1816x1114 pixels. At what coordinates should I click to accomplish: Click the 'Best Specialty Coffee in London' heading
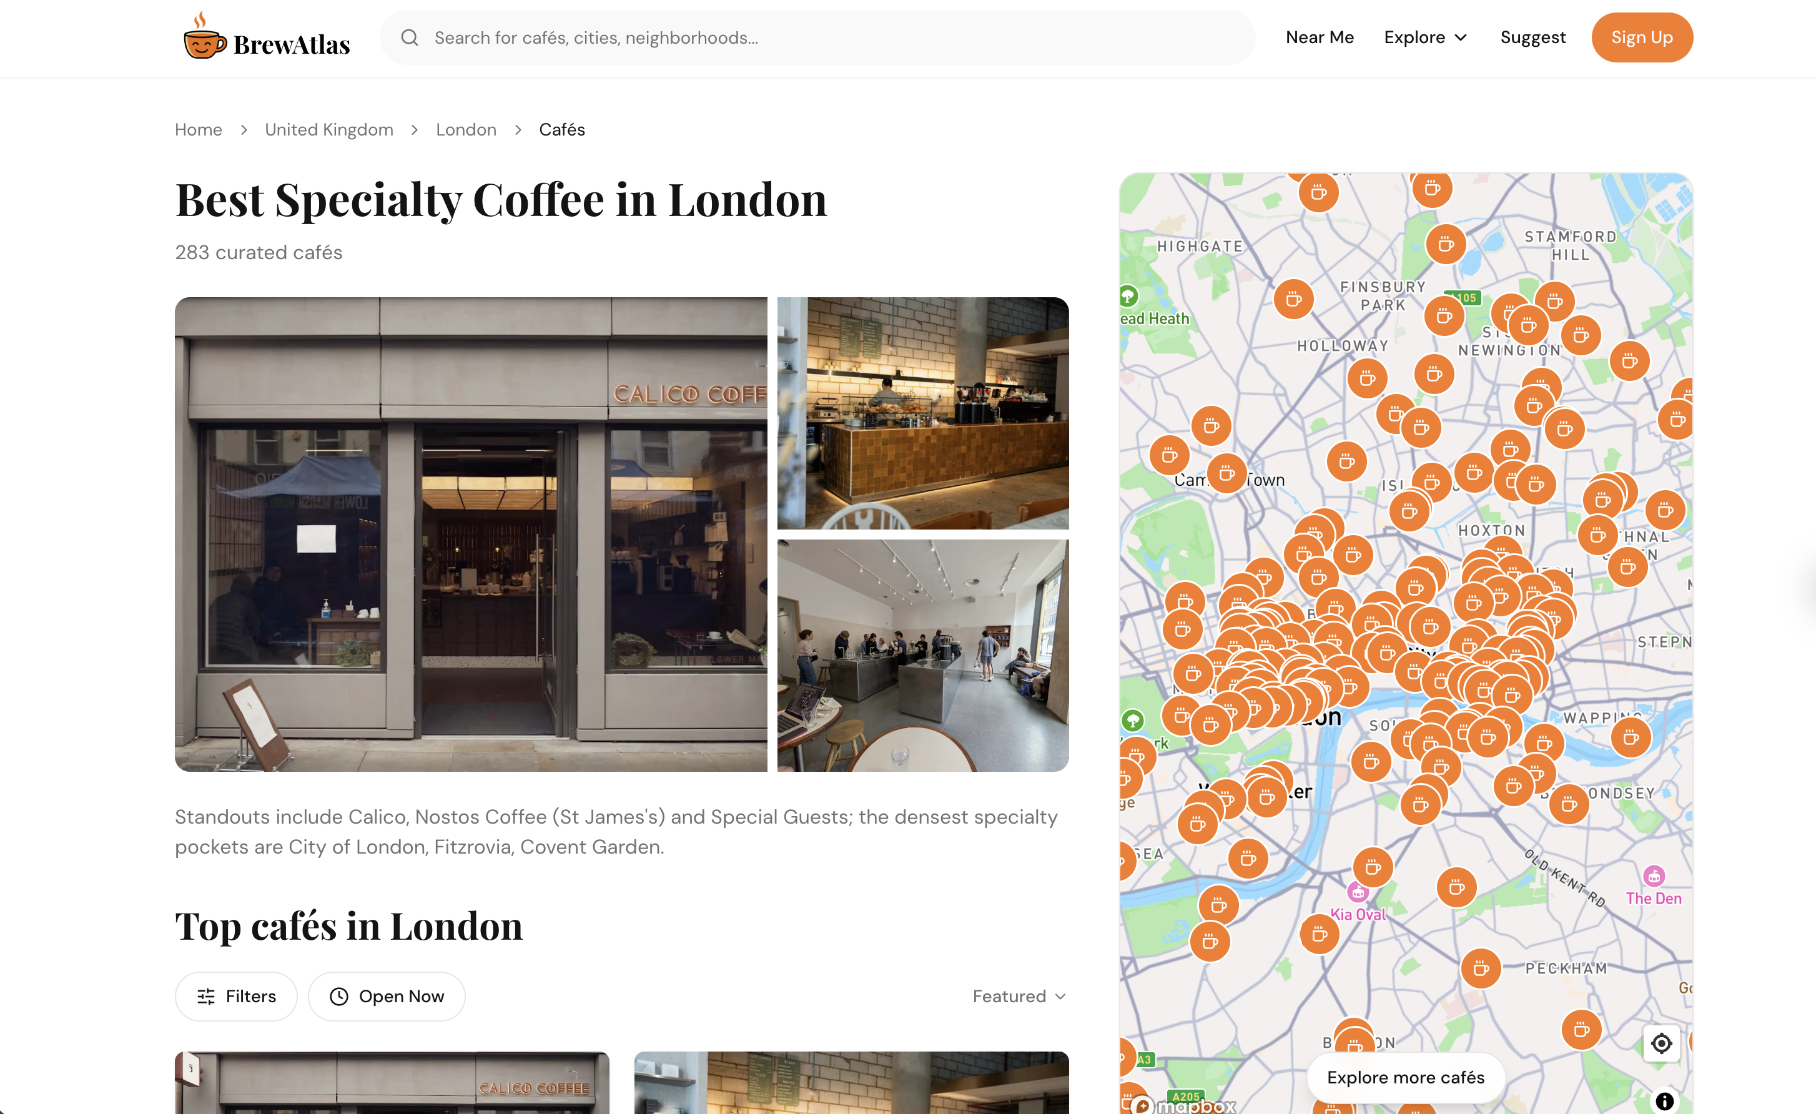[501, 200]
